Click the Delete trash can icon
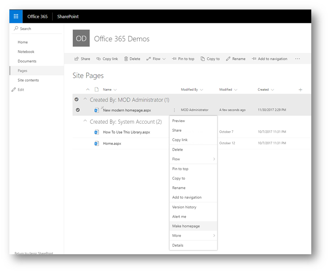Viewport: 330px width, 273px height. (126, 59)
